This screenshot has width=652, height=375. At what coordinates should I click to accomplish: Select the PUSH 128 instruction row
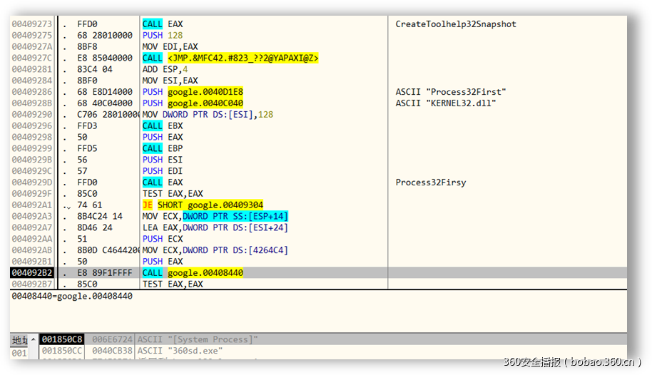pos(163,36)
